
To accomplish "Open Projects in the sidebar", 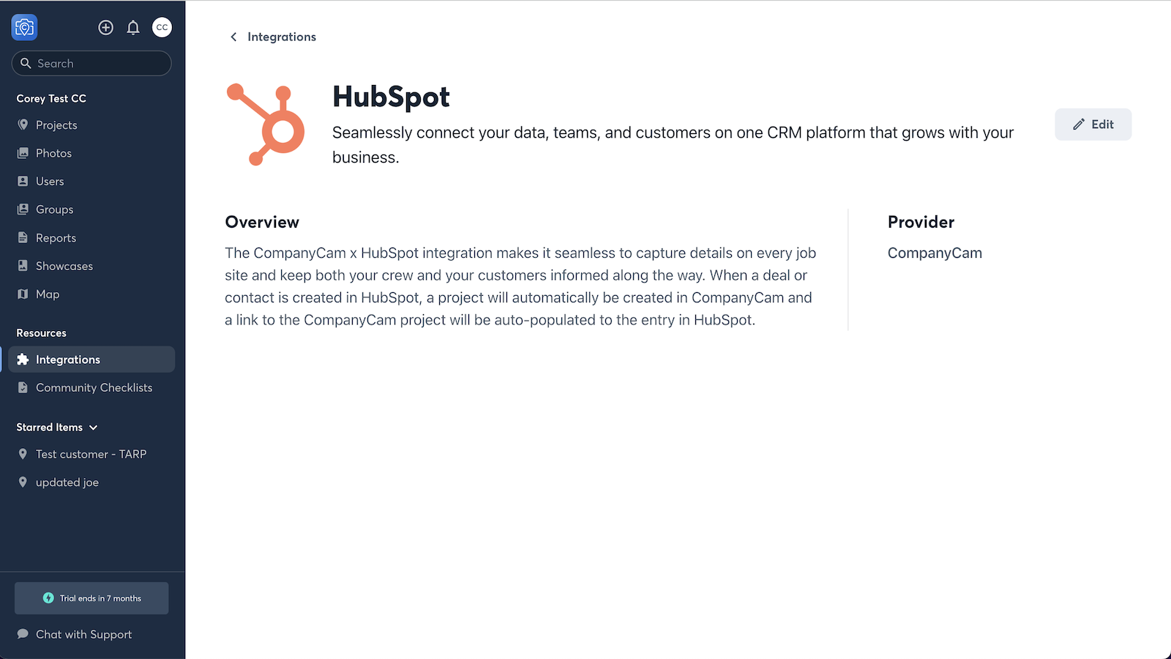I will point(56,124).
